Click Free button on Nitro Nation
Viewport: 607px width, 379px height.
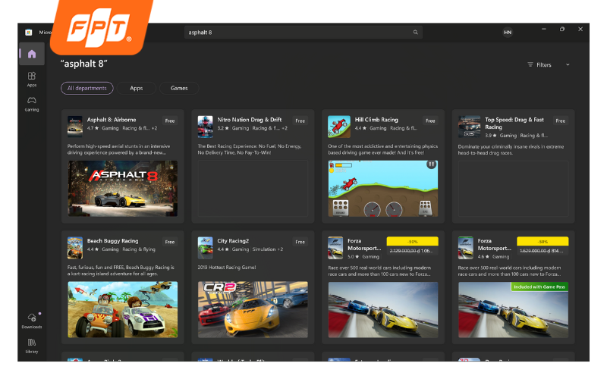click(300, 121)
